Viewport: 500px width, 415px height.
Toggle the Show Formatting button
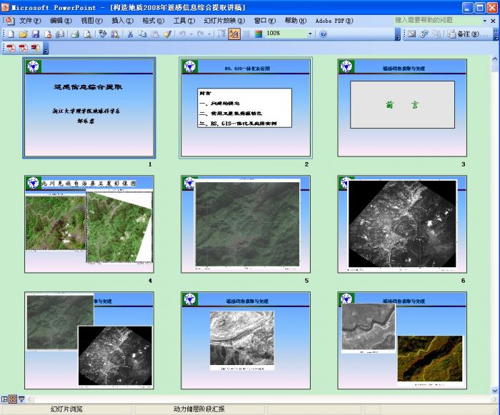(234, 34)
